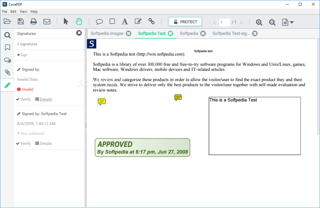Screen dimensions: 320x208
Task: Open the File menu
Action: (5, 12)
